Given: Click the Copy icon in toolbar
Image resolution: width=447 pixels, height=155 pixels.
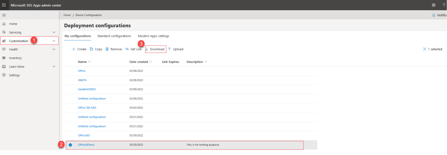Looking at the screenshot, I should tap(91, 49).
